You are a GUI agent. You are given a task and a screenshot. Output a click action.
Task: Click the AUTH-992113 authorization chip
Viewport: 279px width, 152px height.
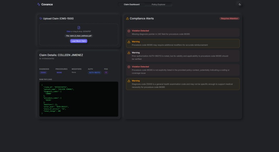pyautogui.click(x=94, y=73)
